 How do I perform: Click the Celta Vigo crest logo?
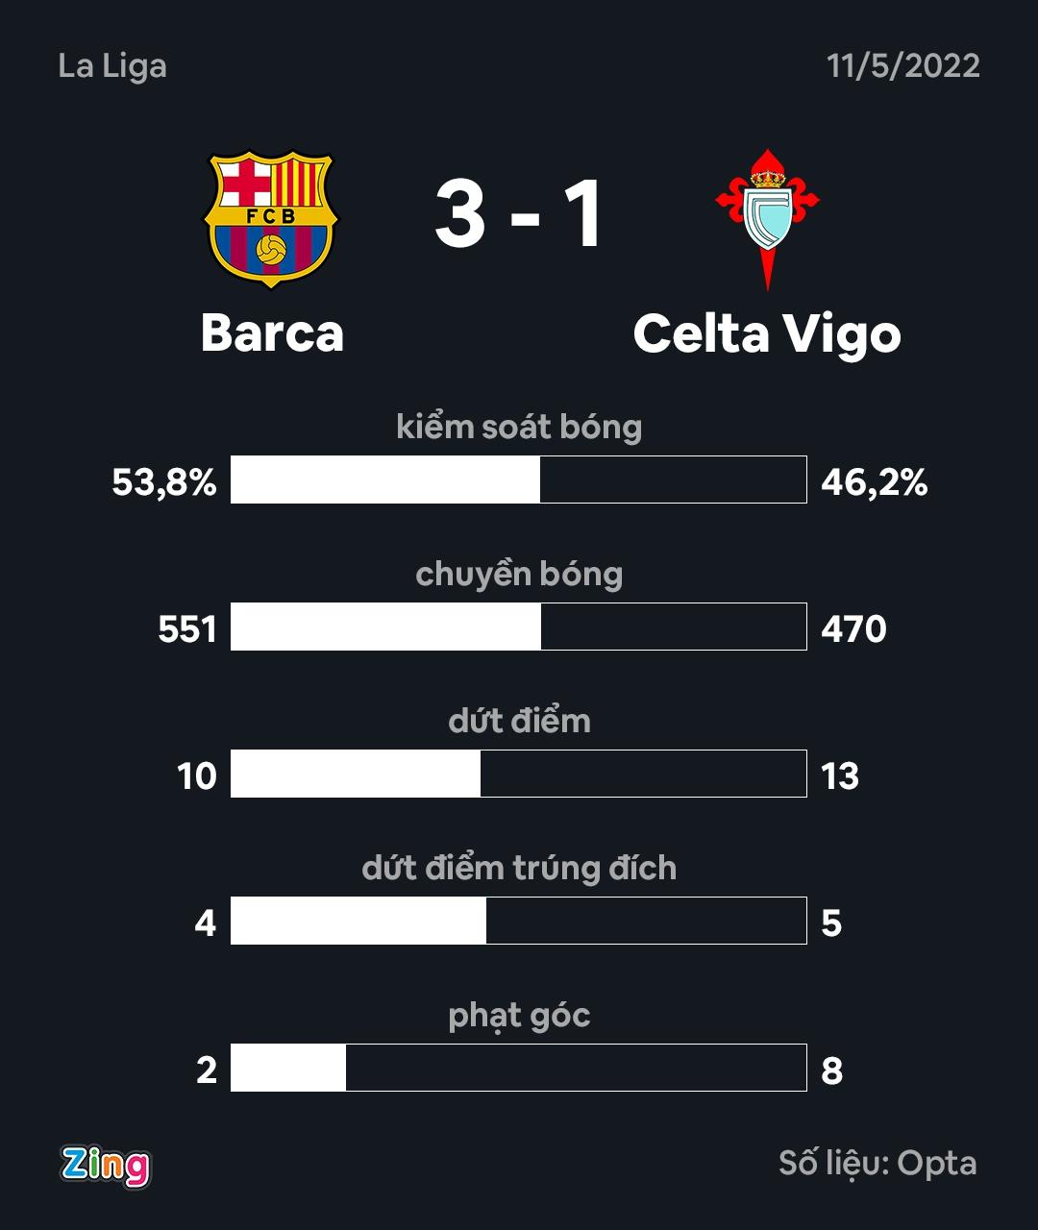767,219
